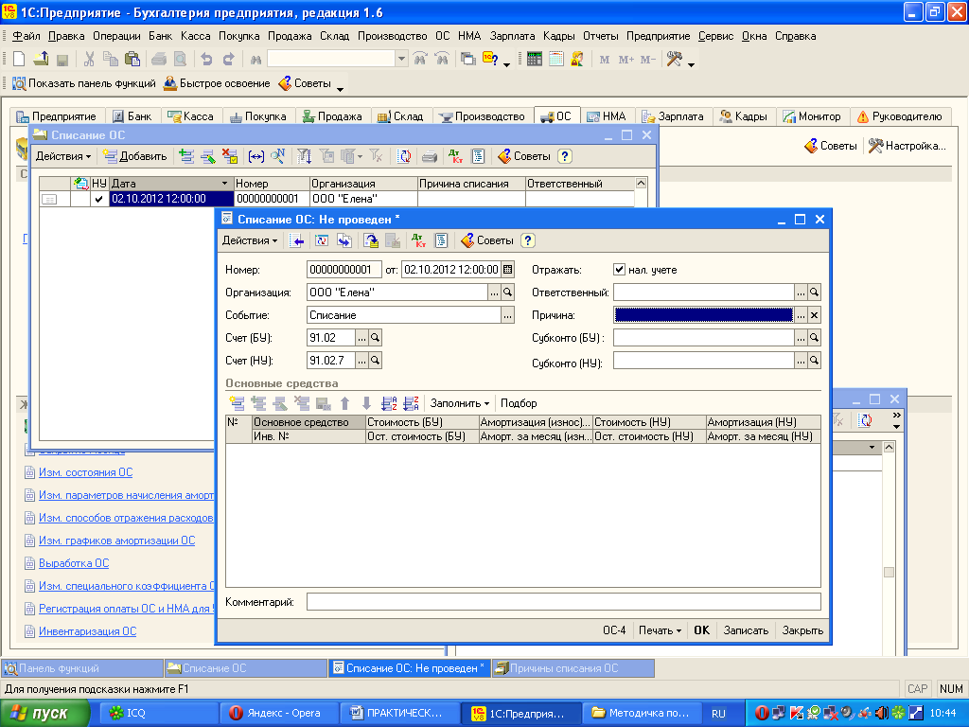
Task: Switch to Яндекс - Opera taskbar item
Action: pos(279,714)
